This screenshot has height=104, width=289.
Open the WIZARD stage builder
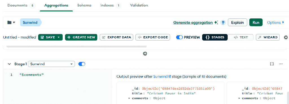pos(268,37)
